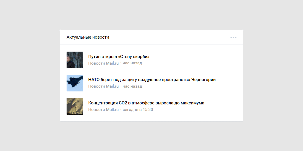This screenshot has width=303, height=151.
Task: Click the divider line under the widget header
Action: [151, 45]
